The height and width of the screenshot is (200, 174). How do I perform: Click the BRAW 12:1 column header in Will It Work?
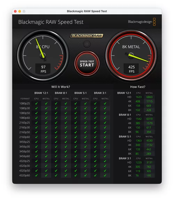41,93
